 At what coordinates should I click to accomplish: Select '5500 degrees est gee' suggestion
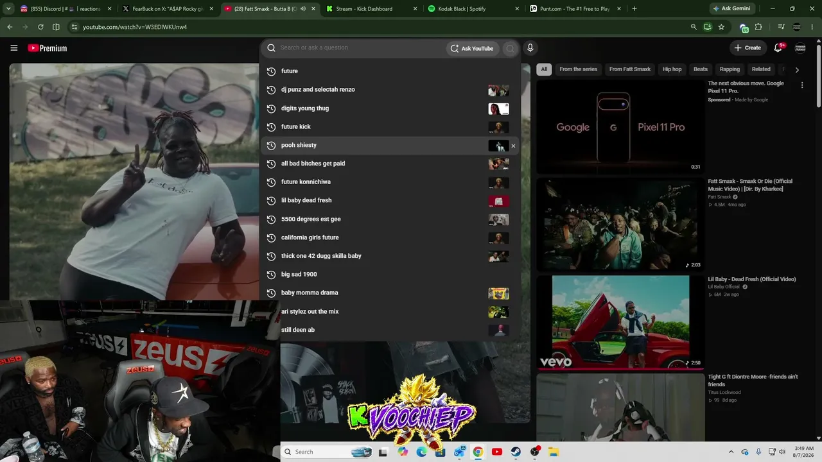coord(390,219)
